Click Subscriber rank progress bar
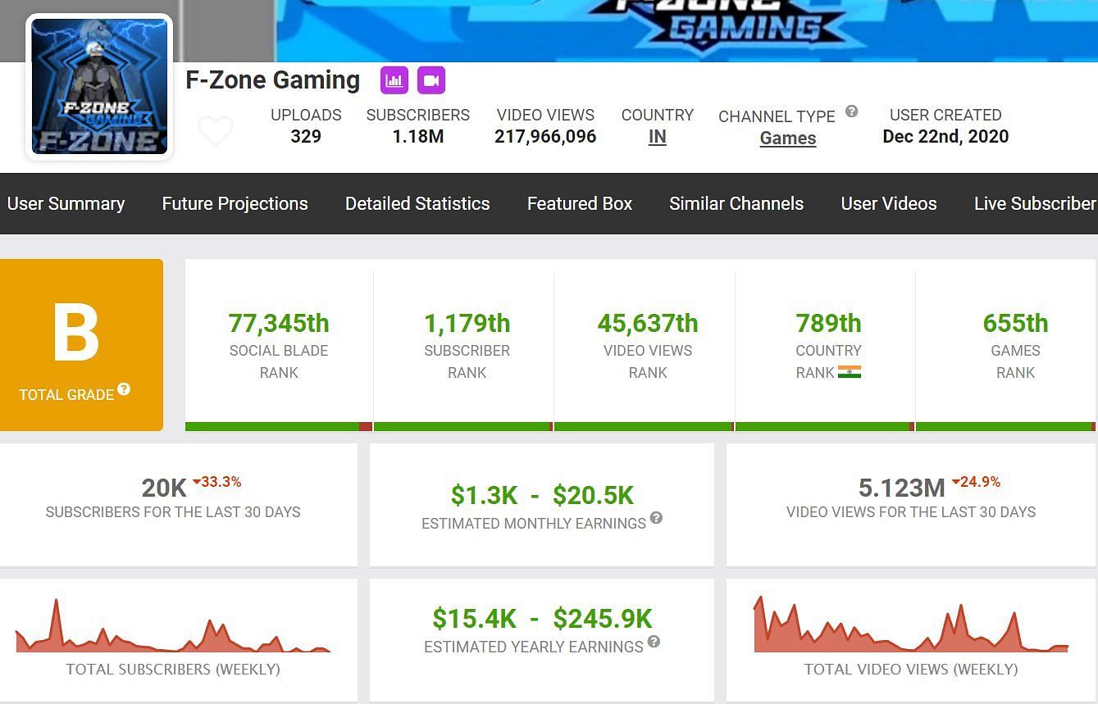The width and height of the screenshot is (1098, 704). pos(463,426)
